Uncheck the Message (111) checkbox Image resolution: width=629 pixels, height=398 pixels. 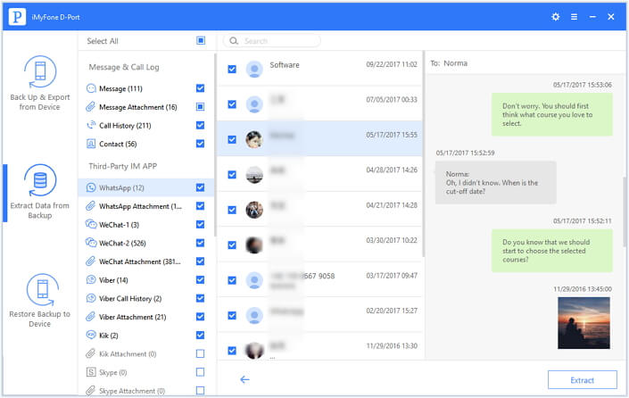point(200,88)
